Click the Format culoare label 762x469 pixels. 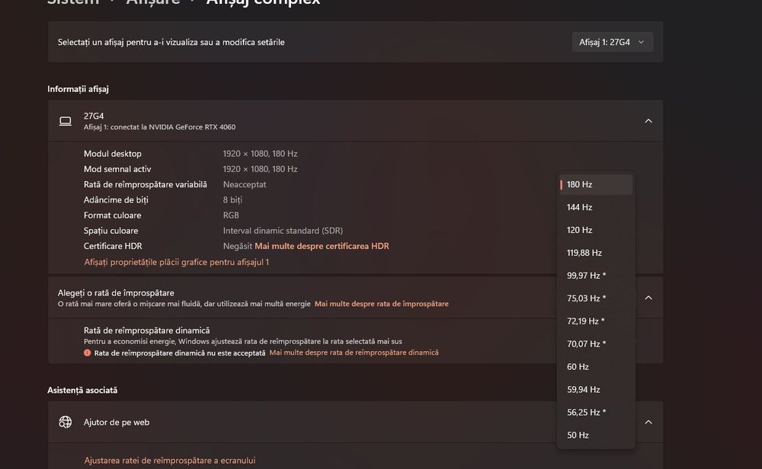tap(112, 215)
